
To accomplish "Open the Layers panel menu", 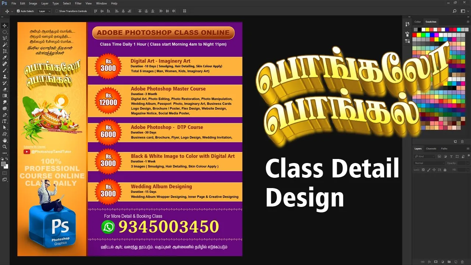I will pos(468,149).
